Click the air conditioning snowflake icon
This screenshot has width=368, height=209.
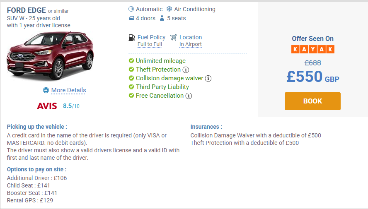tap(169, 9)
